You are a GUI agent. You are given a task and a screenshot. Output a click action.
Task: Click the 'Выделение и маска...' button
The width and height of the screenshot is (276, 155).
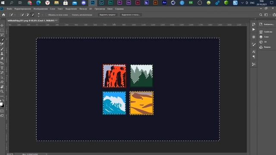click(x=131, y=15)
